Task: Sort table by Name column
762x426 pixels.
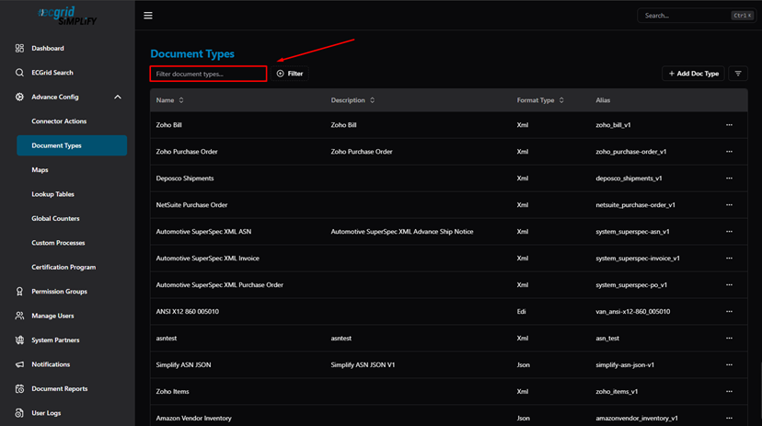Action: coord(169,100)
